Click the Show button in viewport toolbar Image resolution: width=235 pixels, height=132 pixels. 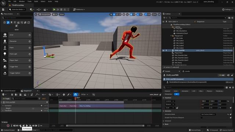coord(62,14)
